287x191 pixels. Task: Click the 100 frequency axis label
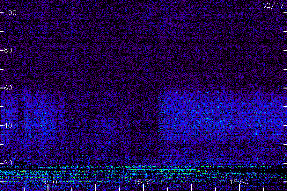(x=11, y=13)
